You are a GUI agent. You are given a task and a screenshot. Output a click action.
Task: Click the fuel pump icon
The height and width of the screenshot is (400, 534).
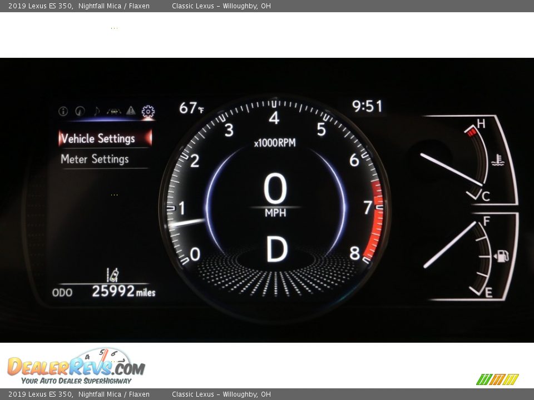click(501, 256)
